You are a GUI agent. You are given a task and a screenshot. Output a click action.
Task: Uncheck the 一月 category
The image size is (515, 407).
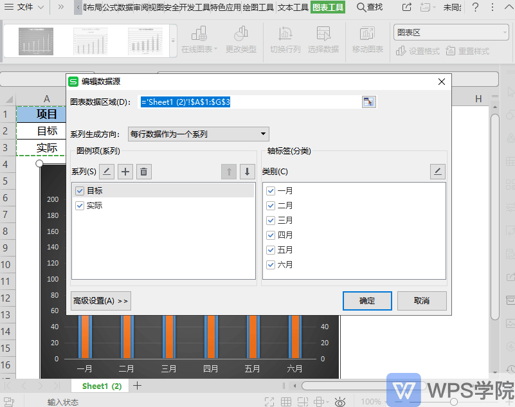pyautogui.click(x=271, y=190)
